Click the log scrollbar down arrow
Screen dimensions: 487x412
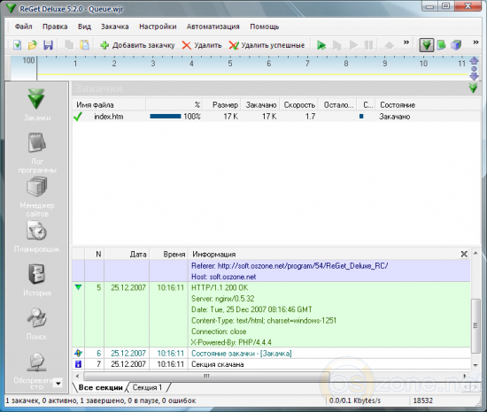point(475,365)
